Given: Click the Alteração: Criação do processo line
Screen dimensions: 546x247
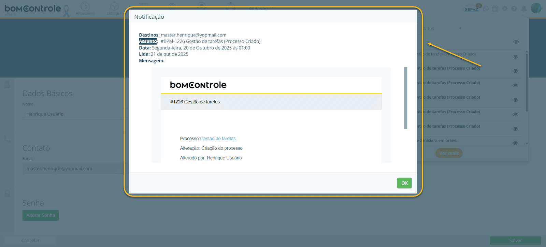Looking at the screenshot, I should click(211, 148).
